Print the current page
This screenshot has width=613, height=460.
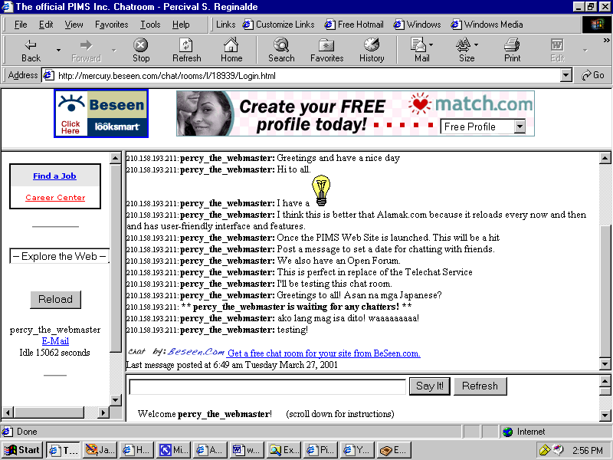click(x=512, y=51)
